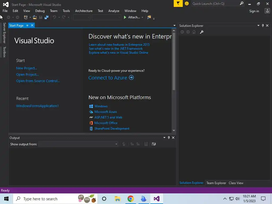Click Solution Explorer Properties wrench icon
Screen dimensions: 272x204
[202, 32]
